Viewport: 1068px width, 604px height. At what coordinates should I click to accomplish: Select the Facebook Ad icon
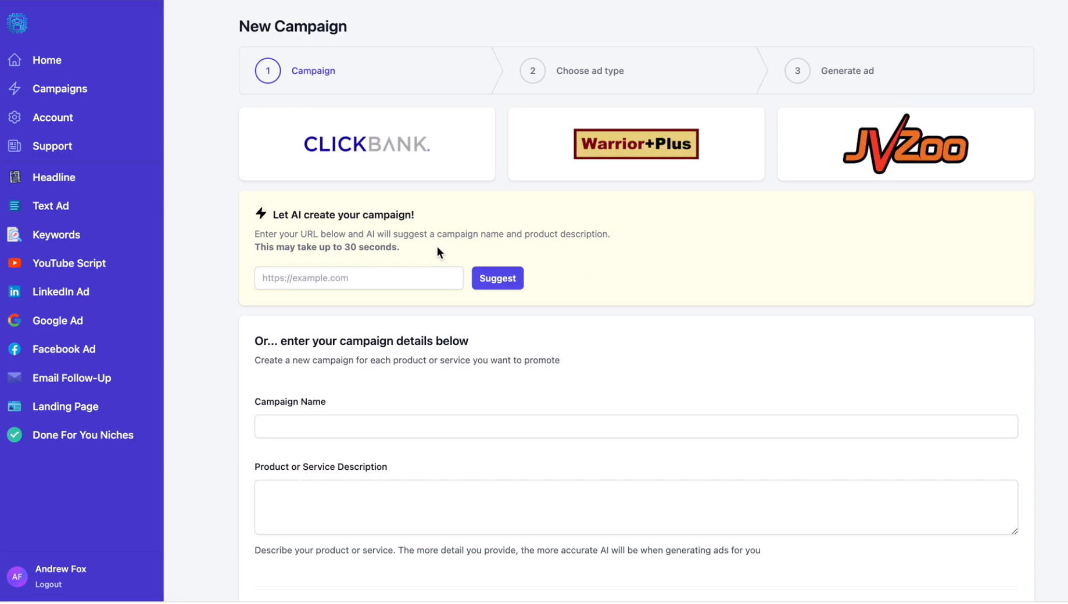[x=15, y=349]
